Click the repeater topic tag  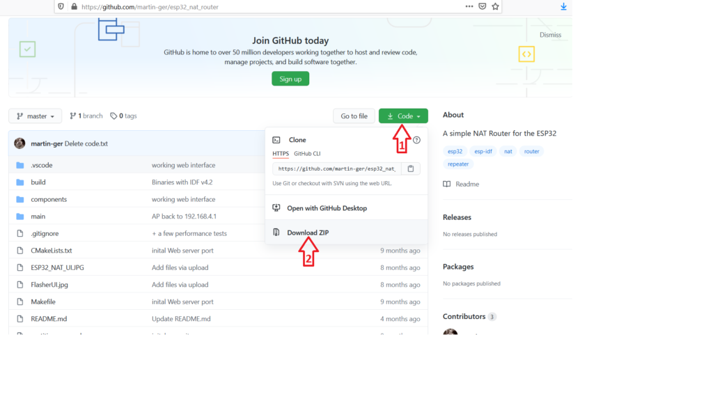458,164
